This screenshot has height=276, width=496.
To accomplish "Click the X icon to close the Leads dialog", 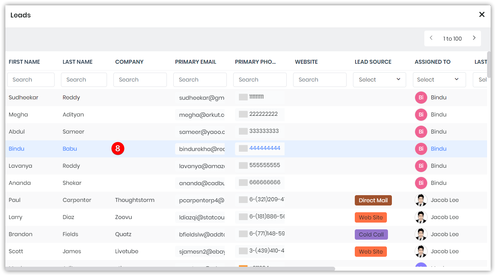I will [482, 14].
